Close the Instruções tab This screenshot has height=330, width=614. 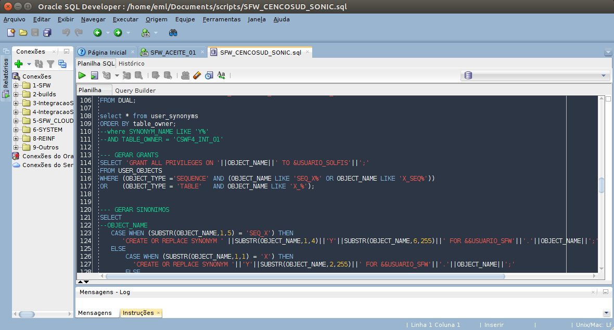158,313
